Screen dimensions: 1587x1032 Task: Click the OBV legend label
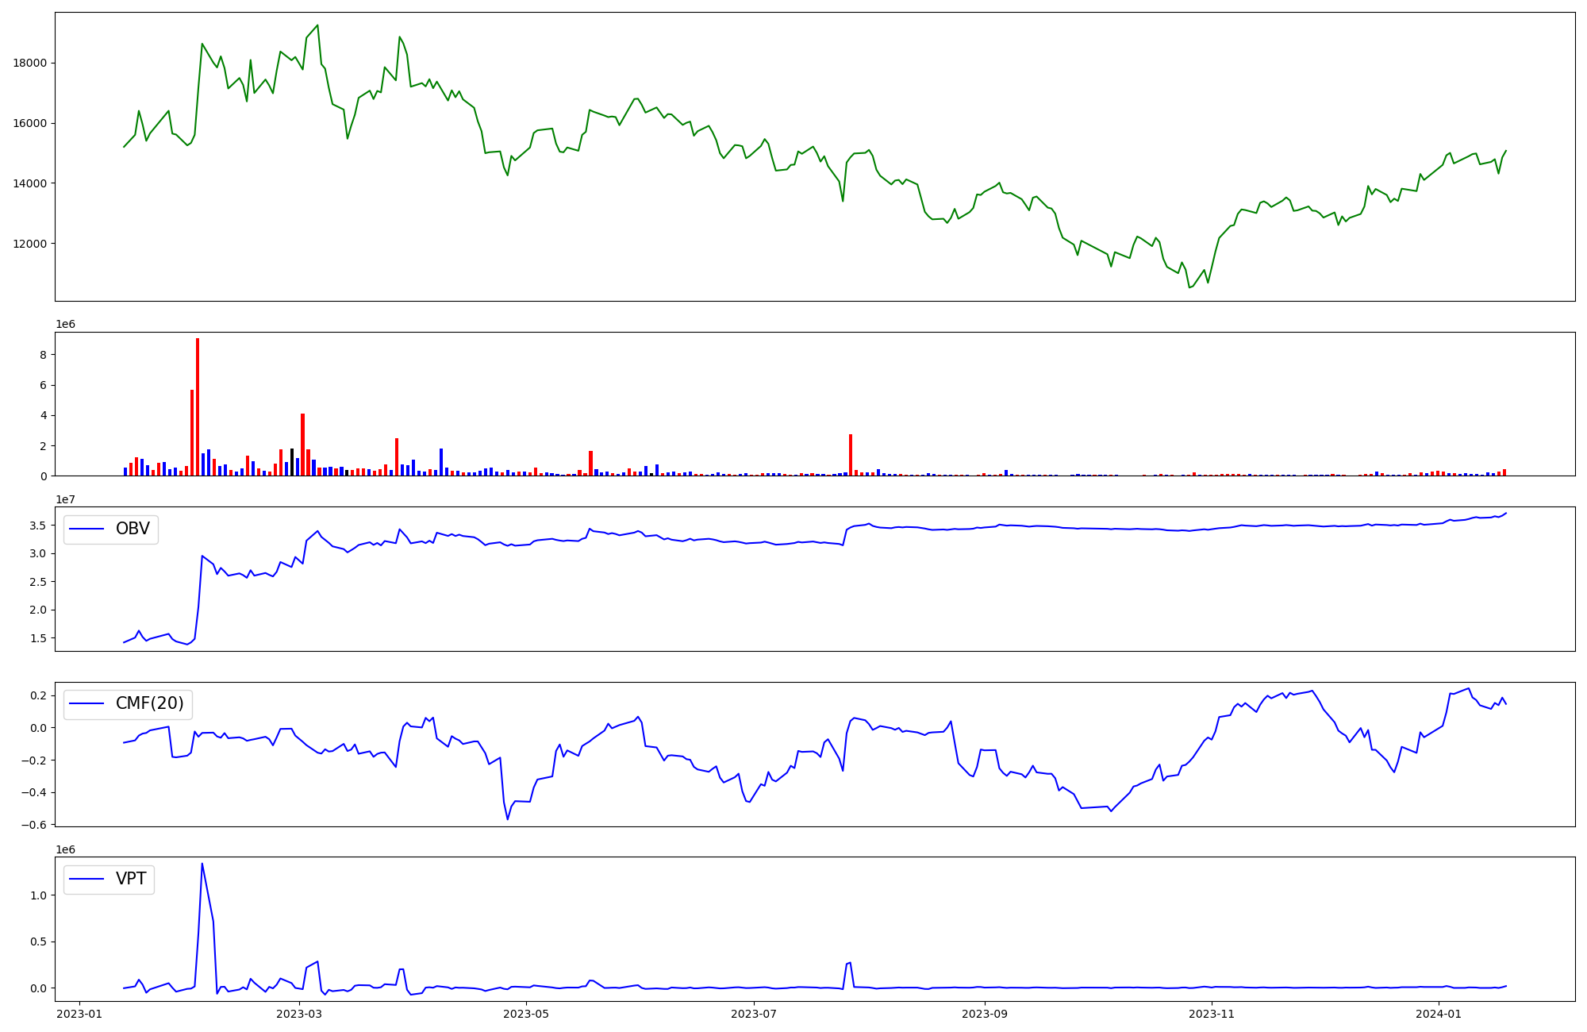[133, 529]
